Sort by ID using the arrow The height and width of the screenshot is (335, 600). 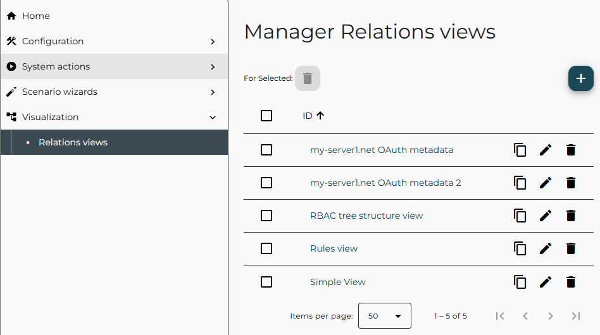pyautogui.click(x=320, y=116)
